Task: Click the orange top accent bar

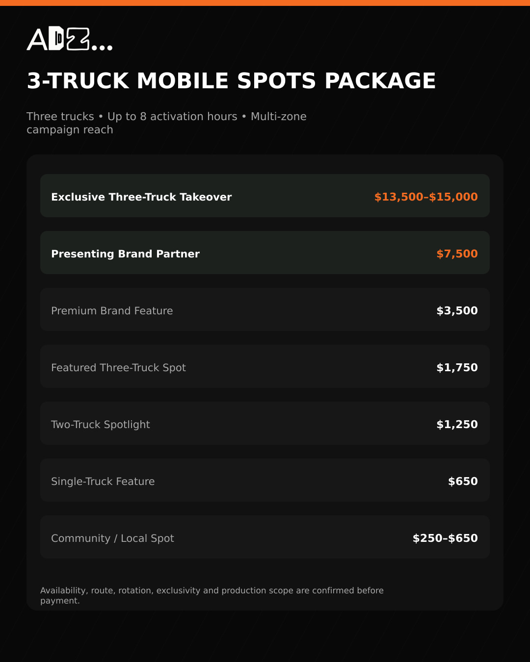Action: pos(265,3)
